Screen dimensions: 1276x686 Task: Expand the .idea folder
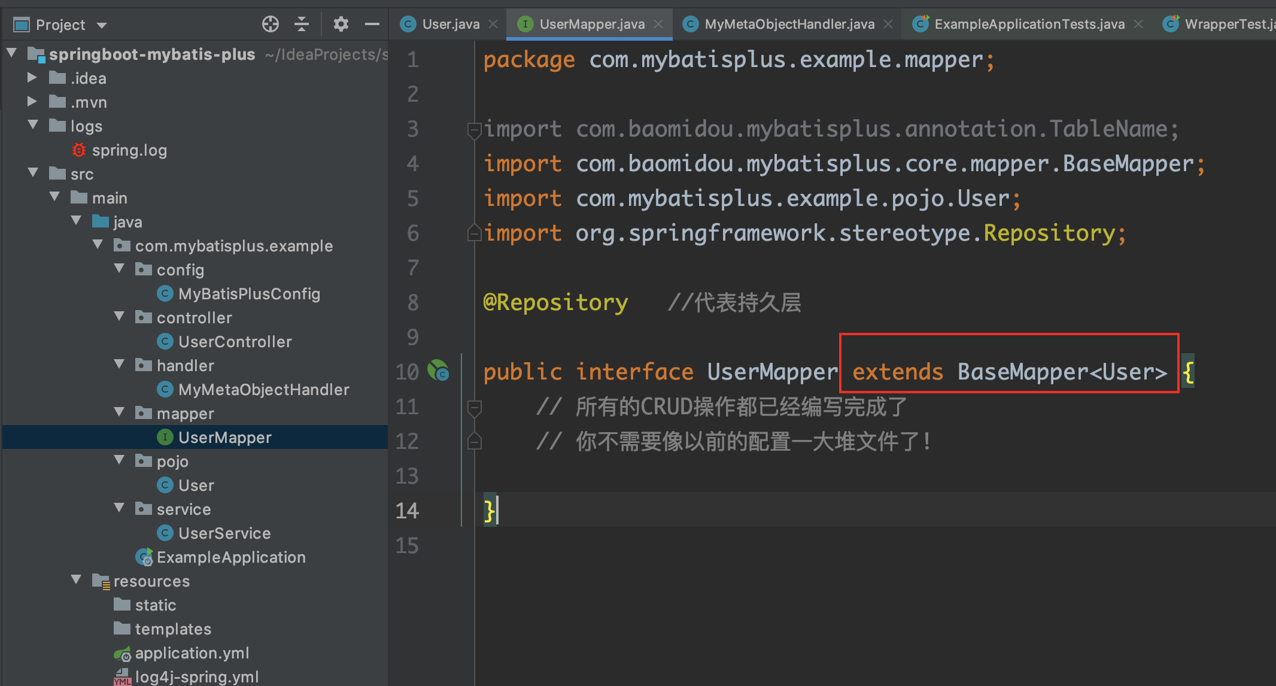click(32, 77)
